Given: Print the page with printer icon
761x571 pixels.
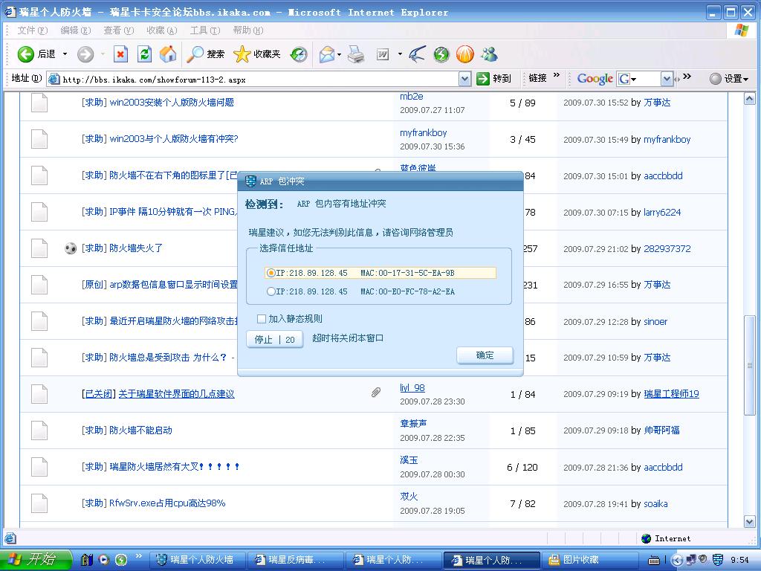Looking at the screenshot, I should [356, 54].
